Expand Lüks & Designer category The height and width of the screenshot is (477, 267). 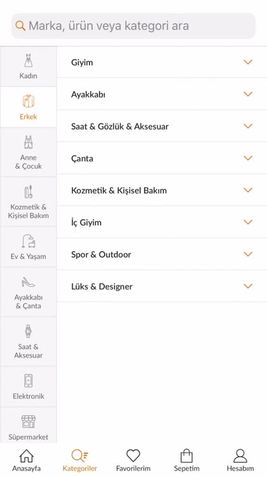[161, 286]
